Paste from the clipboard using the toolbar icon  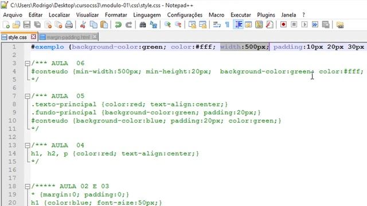(x=104, y=25)
